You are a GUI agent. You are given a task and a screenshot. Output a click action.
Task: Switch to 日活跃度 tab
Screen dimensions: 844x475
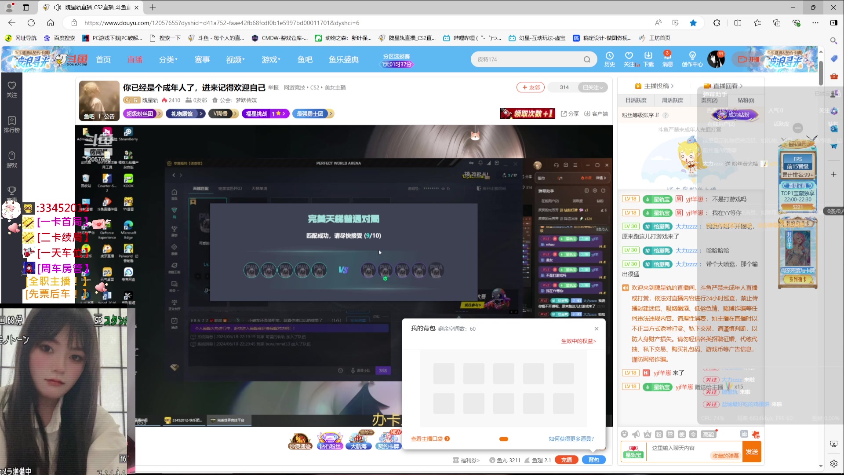pyautogui.click(x=636, y=101)
